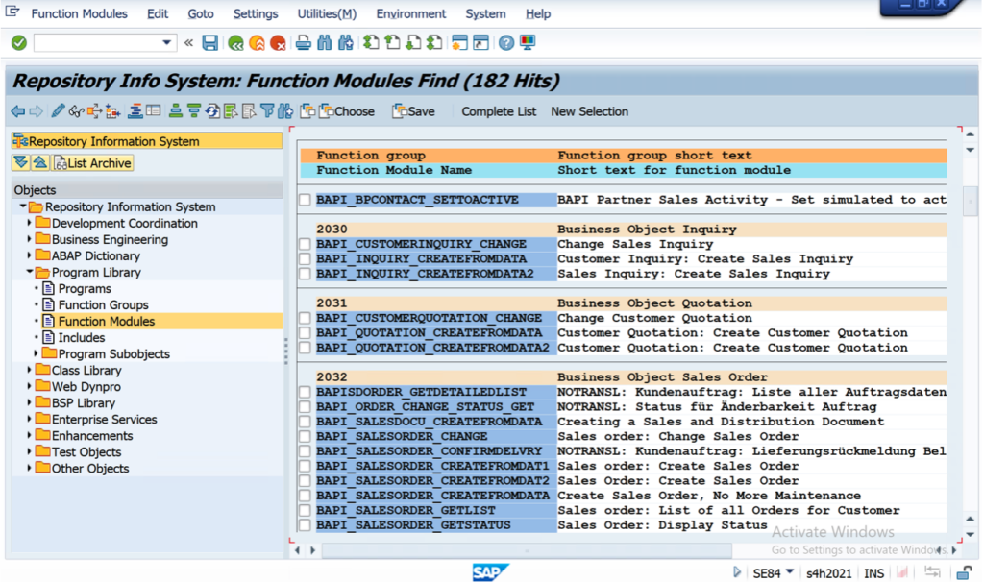The width and height of the screenshot is (984, 582).
Task: Click the floppy disk Save icon in top toolbar
Action: click(x=209, y=42)
